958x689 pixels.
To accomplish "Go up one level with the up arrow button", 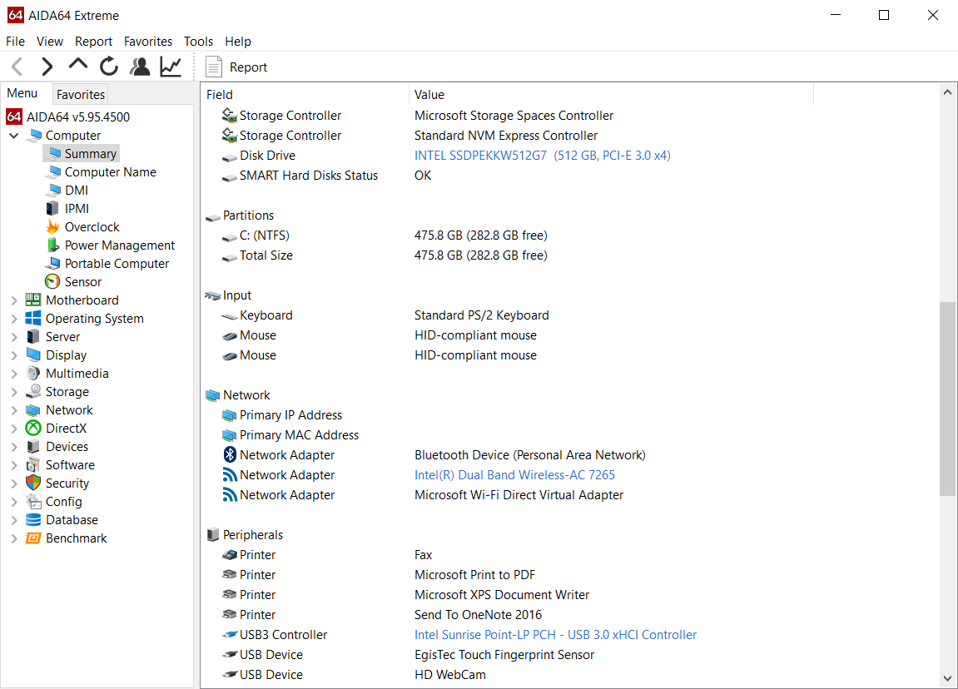I will point(78,64).
